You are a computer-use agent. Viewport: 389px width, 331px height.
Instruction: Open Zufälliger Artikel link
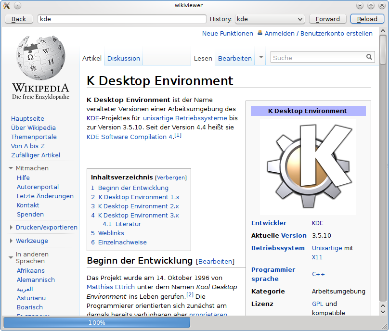(x=36, y=155)
